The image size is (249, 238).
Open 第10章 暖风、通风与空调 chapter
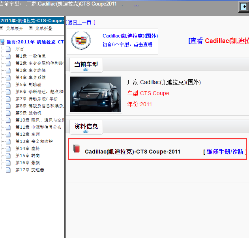click(x=39, y=120)
